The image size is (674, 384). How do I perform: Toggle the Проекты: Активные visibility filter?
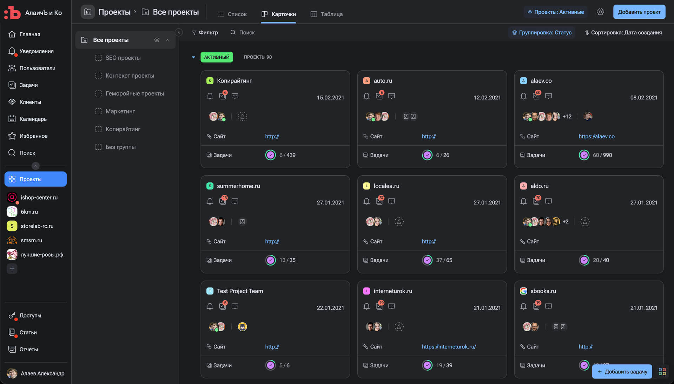tap(556, 12)
